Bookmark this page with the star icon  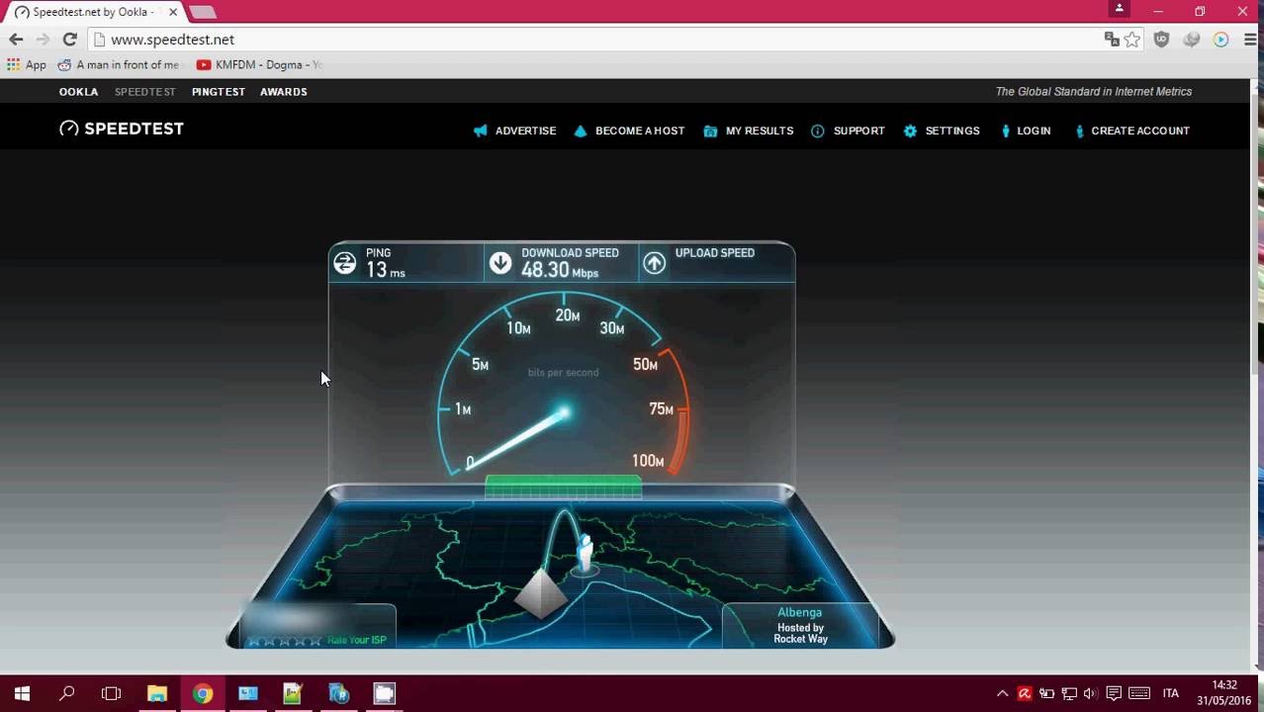pyautogui.click(x=1132, y=40)
